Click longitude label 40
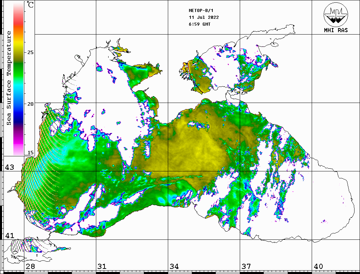 pos(318,266)
